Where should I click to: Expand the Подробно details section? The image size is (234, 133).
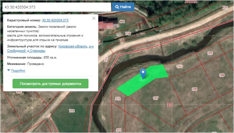point(18,71)
